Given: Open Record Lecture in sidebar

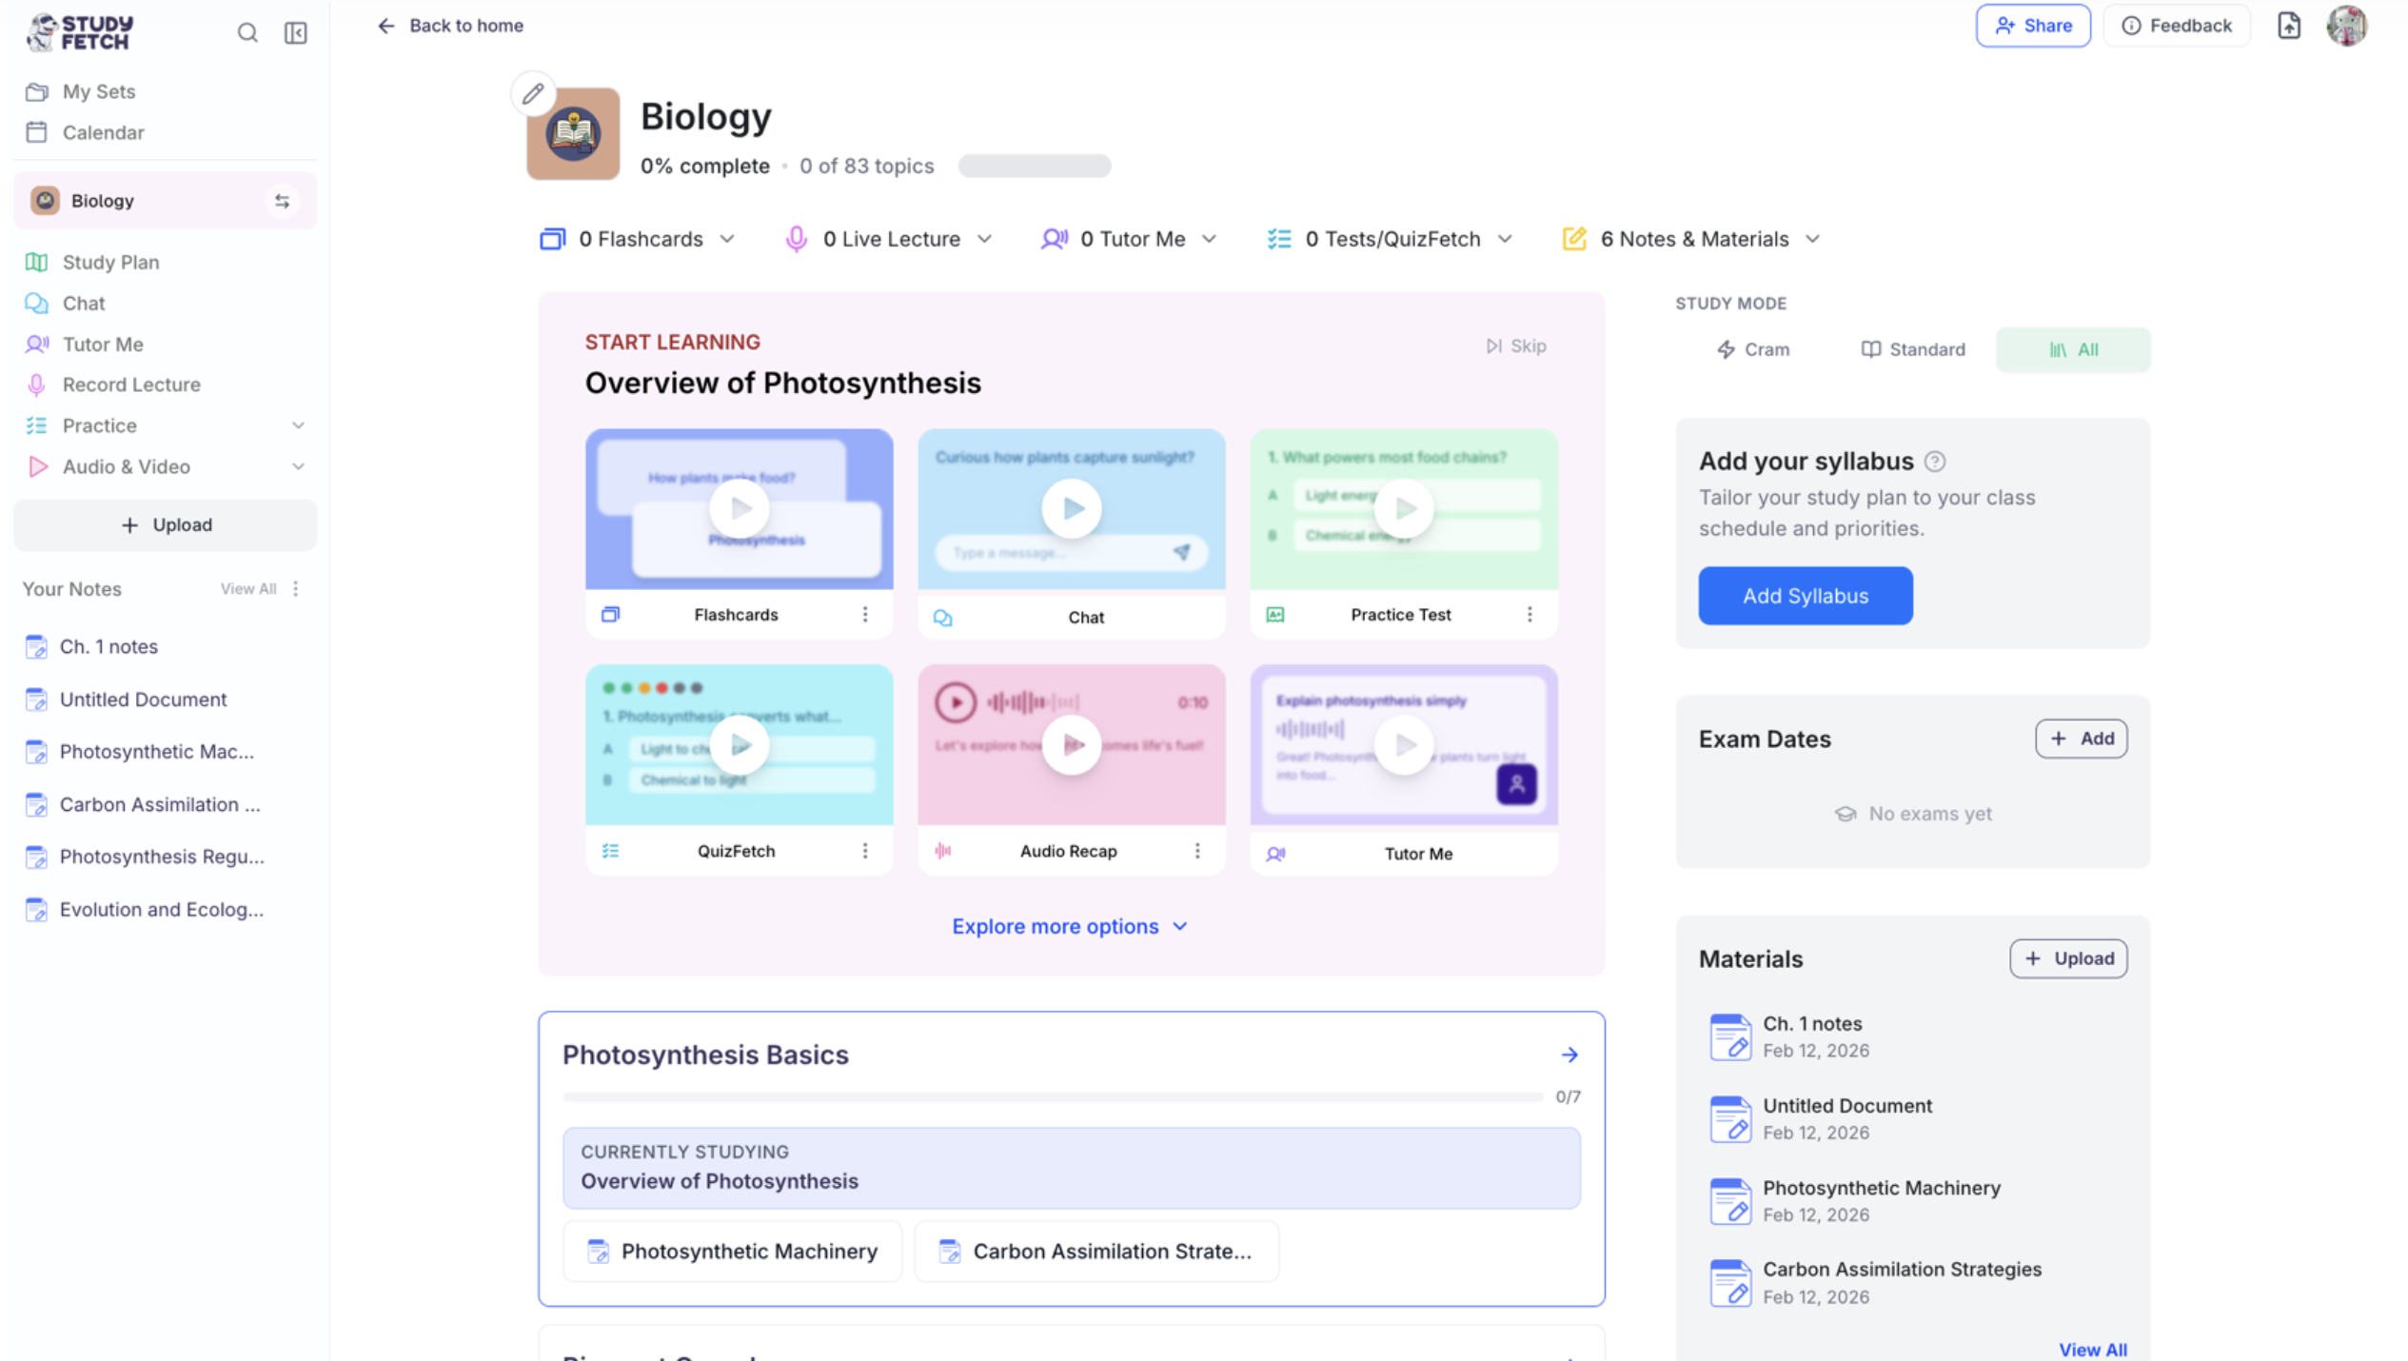Looking at the screenshot, I should [x=131, y=385].
